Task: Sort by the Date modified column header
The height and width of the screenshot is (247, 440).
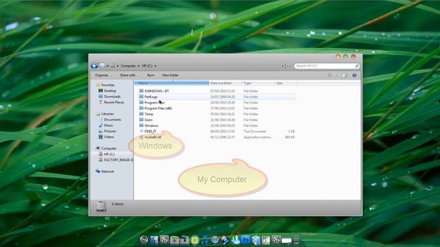Action: pos(225,83)
